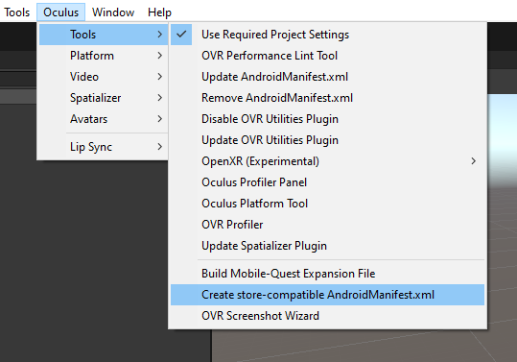This screenshot has height=362, width=517.
Task: Expand OpenXR (Experimental) submenu
Action: pyautogui.click(x=327, y=161)
